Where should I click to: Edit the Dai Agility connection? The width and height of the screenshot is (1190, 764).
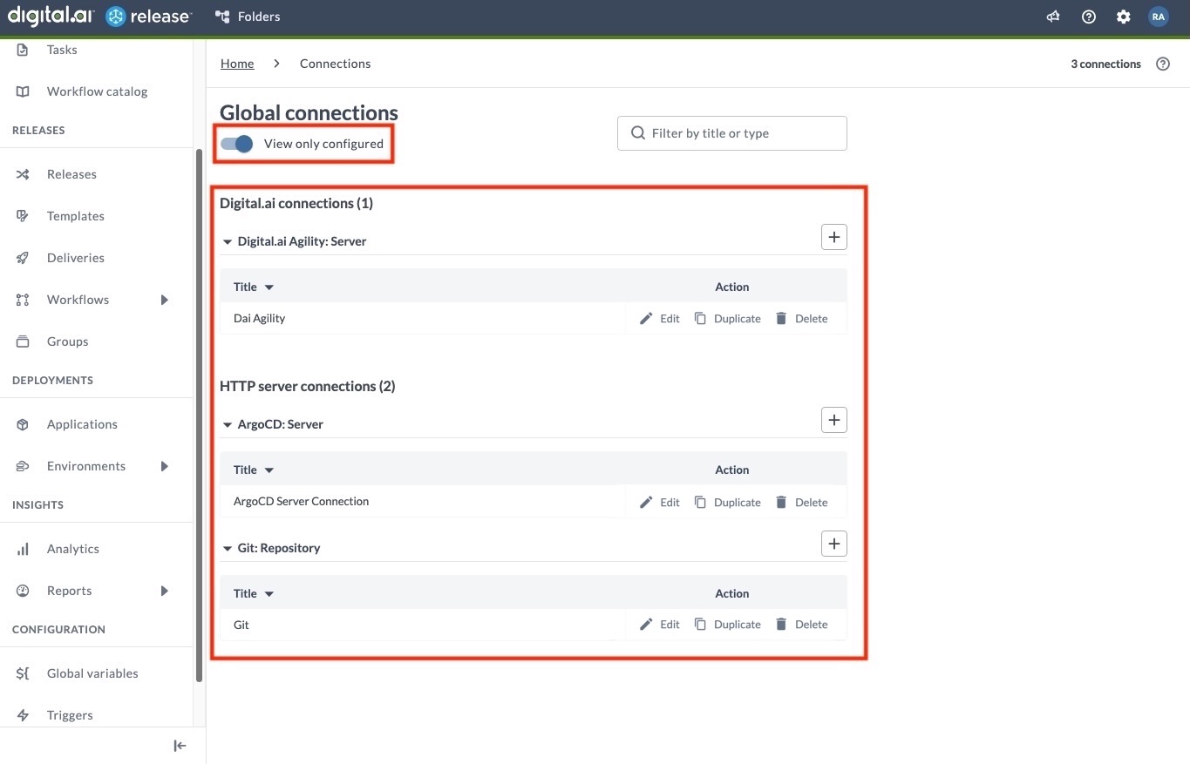(659, 318)
